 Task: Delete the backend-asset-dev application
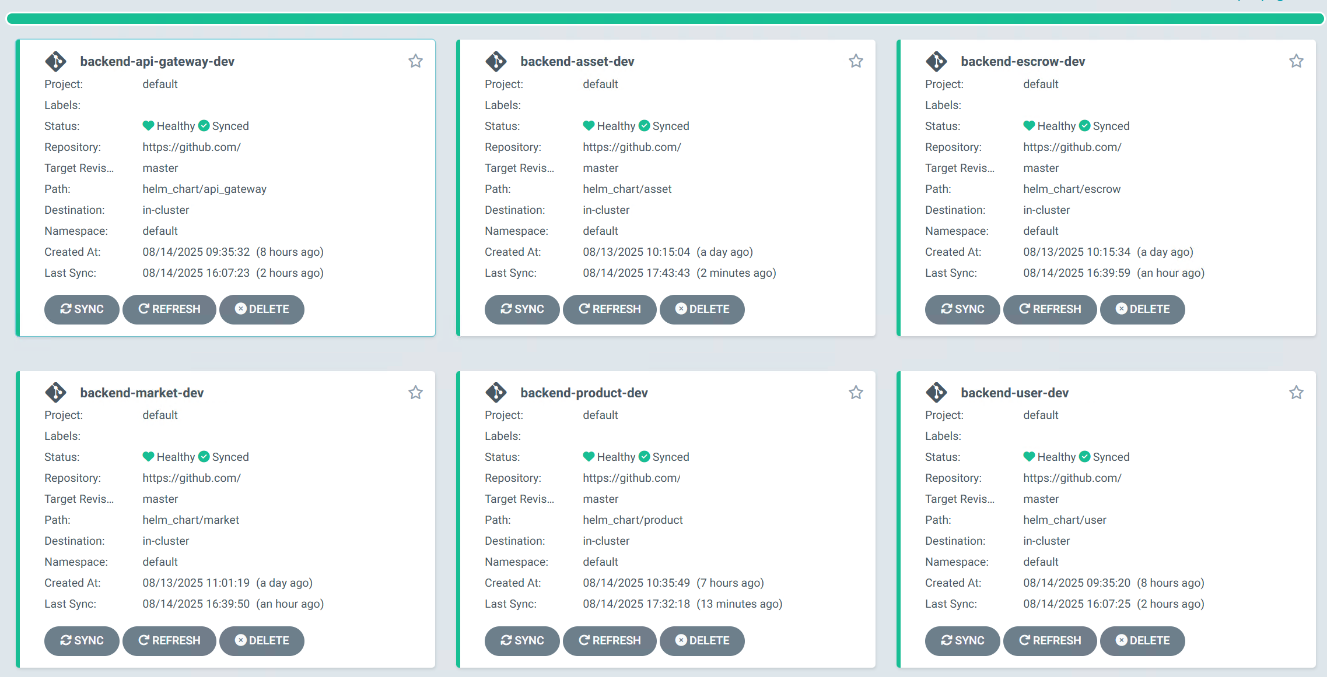(x=702, y=309)
